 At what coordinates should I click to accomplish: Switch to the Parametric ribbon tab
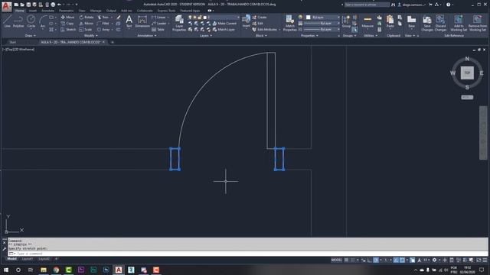(67, 11)
